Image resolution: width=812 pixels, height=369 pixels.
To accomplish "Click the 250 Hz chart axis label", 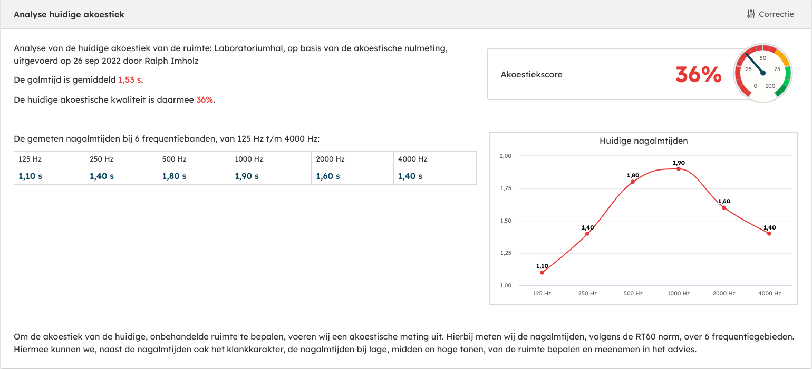I will pos(587,293).
